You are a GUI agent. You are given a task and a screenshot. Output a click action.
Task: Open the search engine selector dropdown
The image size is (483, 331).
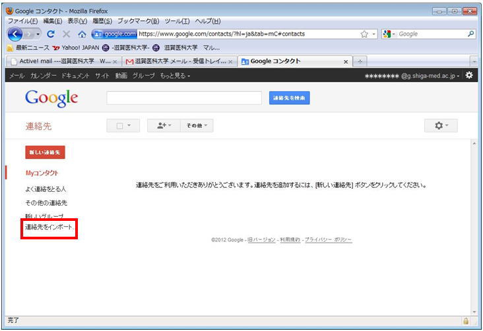(389, 34)
